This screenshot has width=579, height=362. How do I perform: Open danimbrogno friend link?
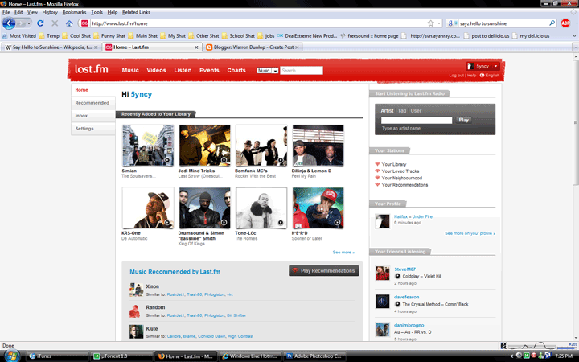click(409, 325)
